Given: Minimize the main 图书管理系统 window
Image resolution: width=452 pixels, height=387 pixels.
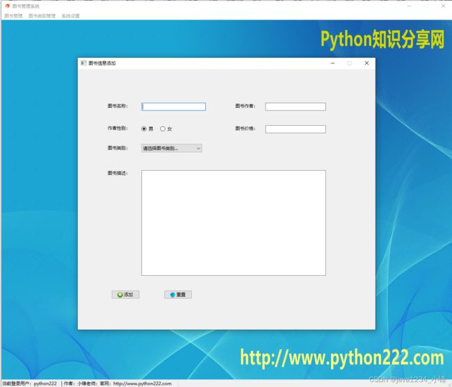Looking at the screenshot, I should pyautogui.click(x=409, y=6).
